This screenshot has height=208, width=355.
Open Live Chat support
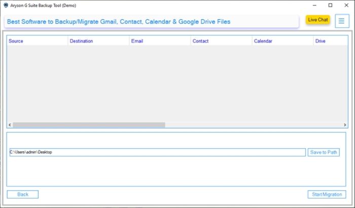pyautogui.click(x=318, y=20)
